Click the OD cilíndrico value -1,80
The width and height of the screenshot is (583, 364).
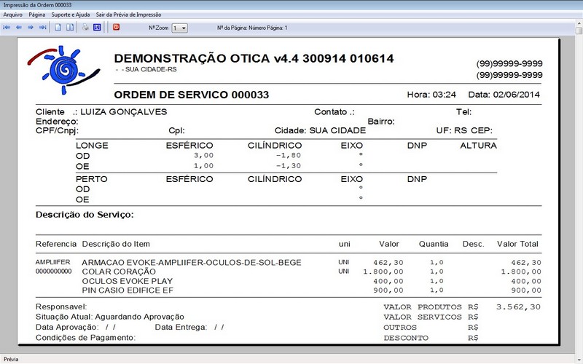point(288,156)
